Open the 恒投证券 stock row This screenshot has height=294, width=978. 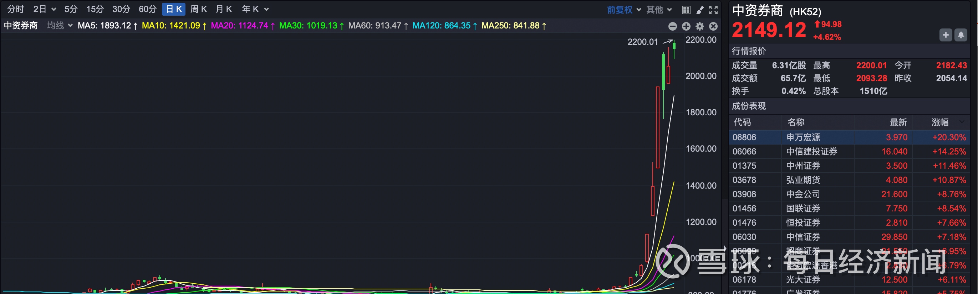coord(849,223)
